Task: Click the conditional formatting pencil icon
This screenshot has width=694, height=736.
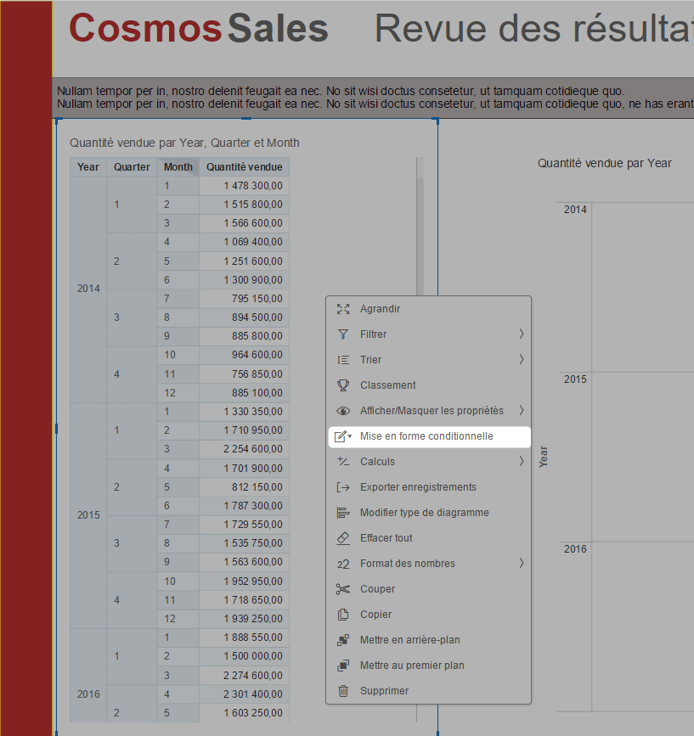Action: (343, 436)
